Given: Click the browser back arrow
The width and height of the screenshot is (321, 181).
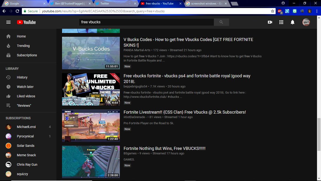Looking at the screenshot, I should coord(4,11).
